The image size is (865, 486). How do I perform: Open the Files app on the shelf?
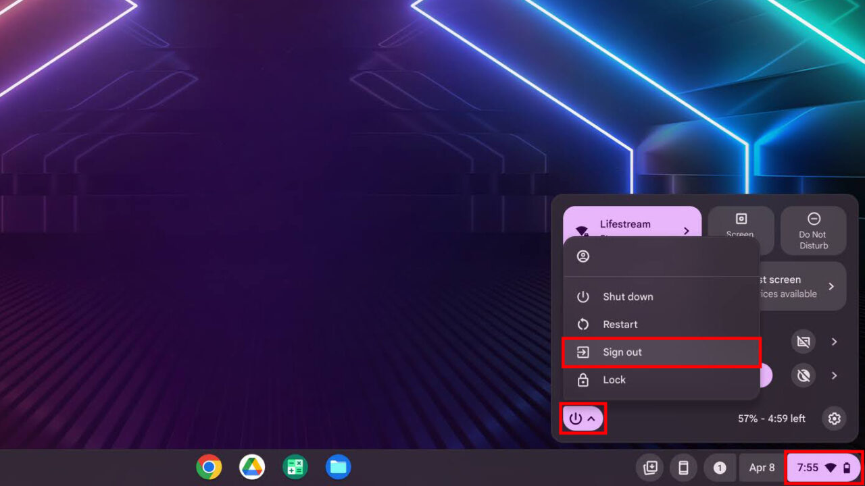click(x=338, y=466)
